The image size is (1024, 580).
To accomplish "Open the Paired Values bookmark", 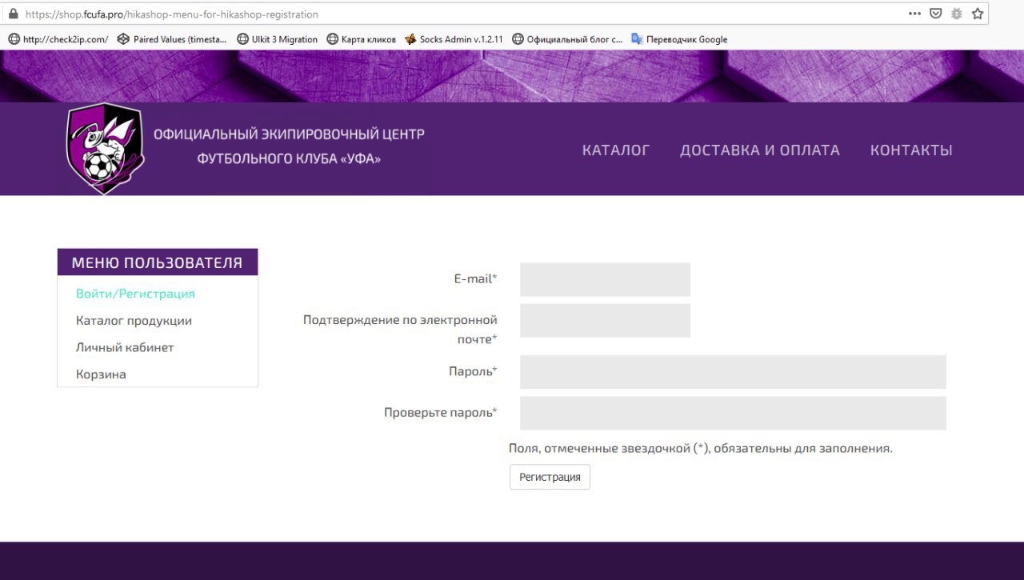I will pos(172,39).
